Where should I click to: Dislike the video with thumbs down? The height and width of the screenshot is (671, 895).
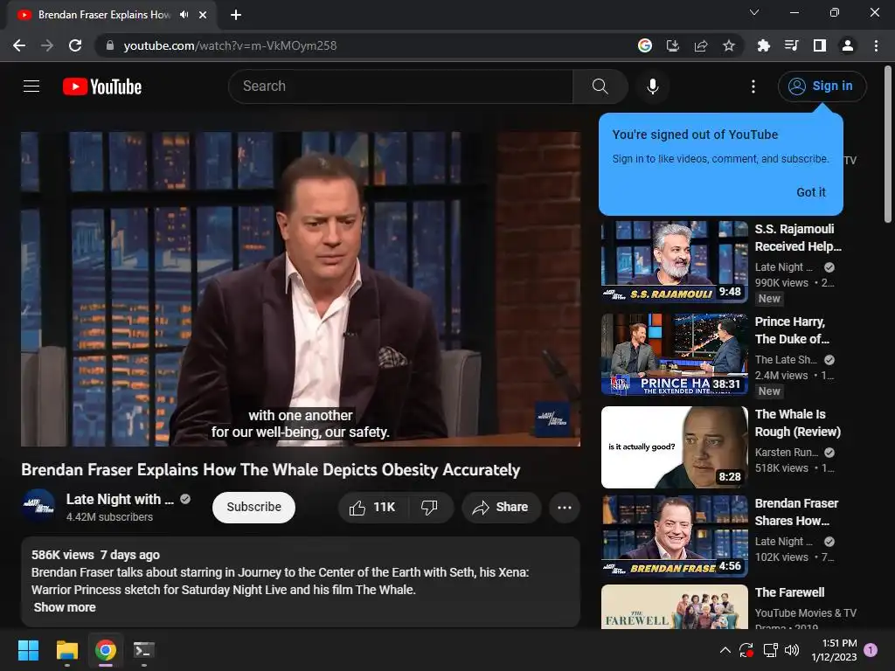coord(429,508)
